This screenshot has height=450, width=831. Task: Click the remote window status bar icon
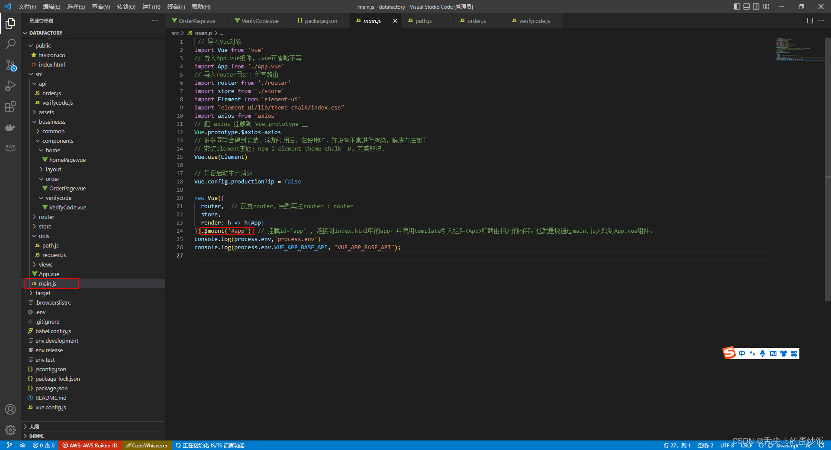pyautogui.click(x=10, y=445)
